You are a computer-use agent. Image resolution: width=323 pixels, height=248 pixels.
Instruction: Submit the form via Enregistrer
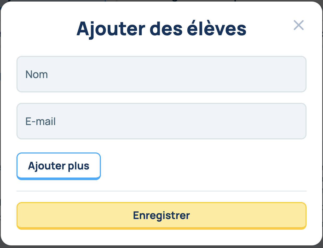(161, 216)
